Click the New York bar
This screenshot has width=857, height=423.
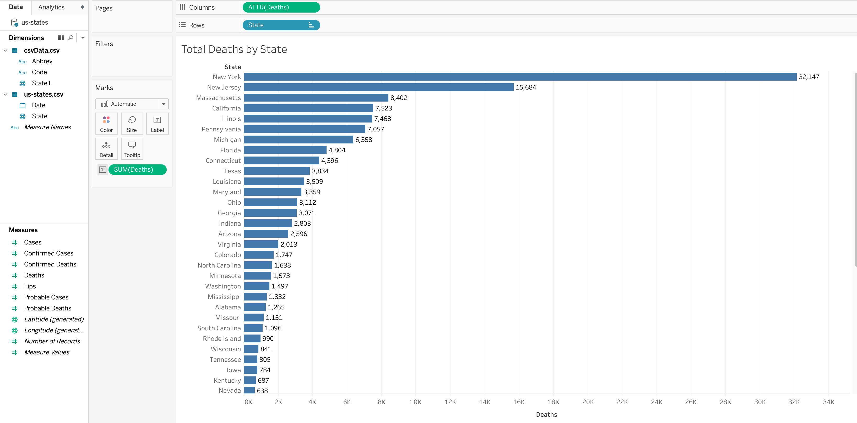520,77
